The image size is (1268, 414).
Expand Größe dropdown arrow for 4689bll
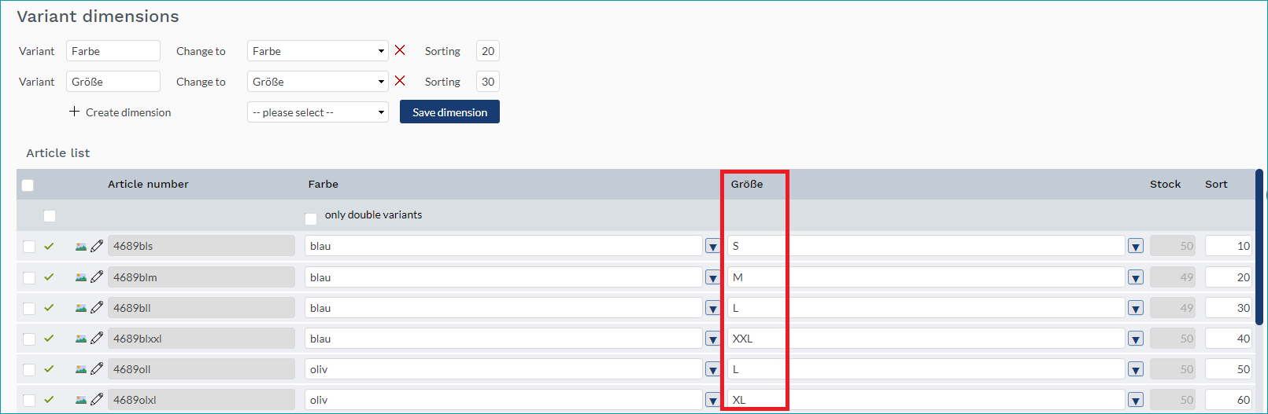1135,308
